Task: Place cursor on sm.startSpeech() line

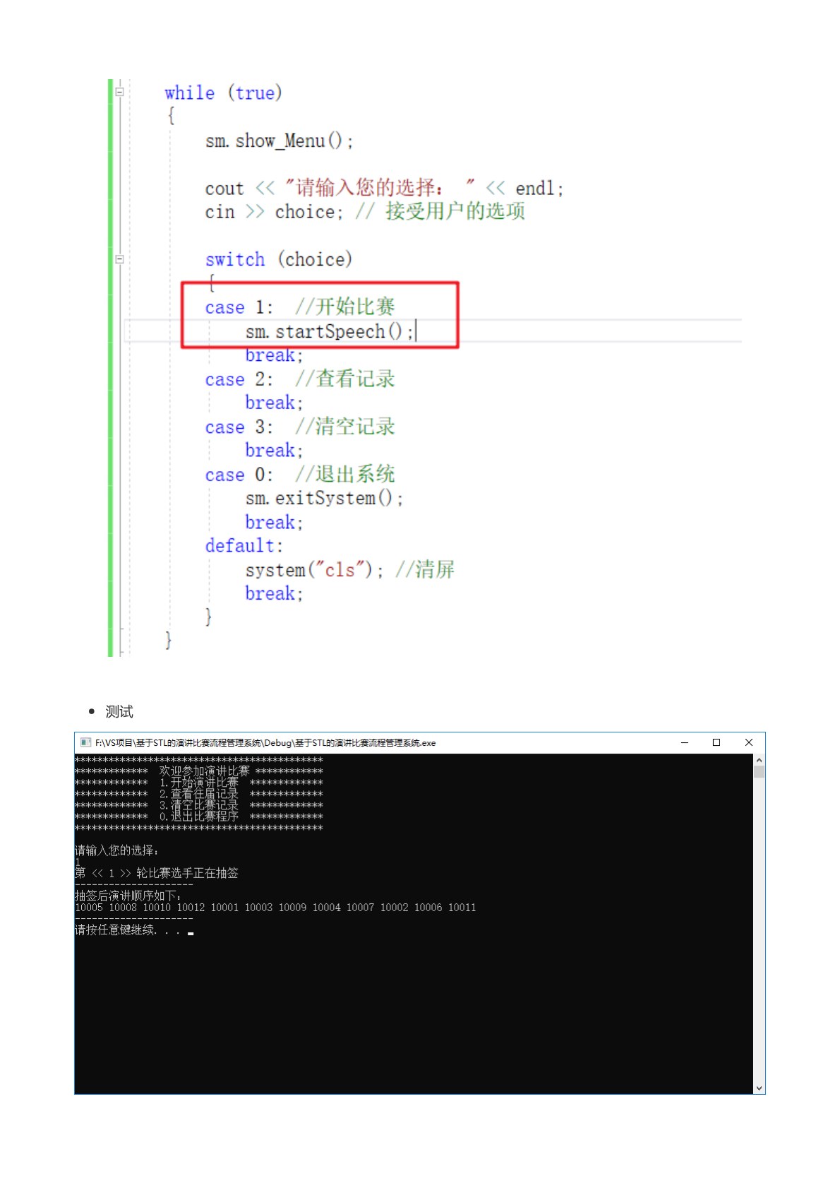Action: 329,331
